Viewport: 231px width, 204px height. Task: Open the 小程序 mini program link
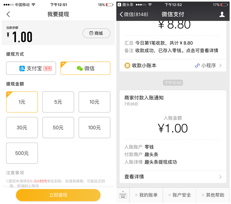coord(208,66)
